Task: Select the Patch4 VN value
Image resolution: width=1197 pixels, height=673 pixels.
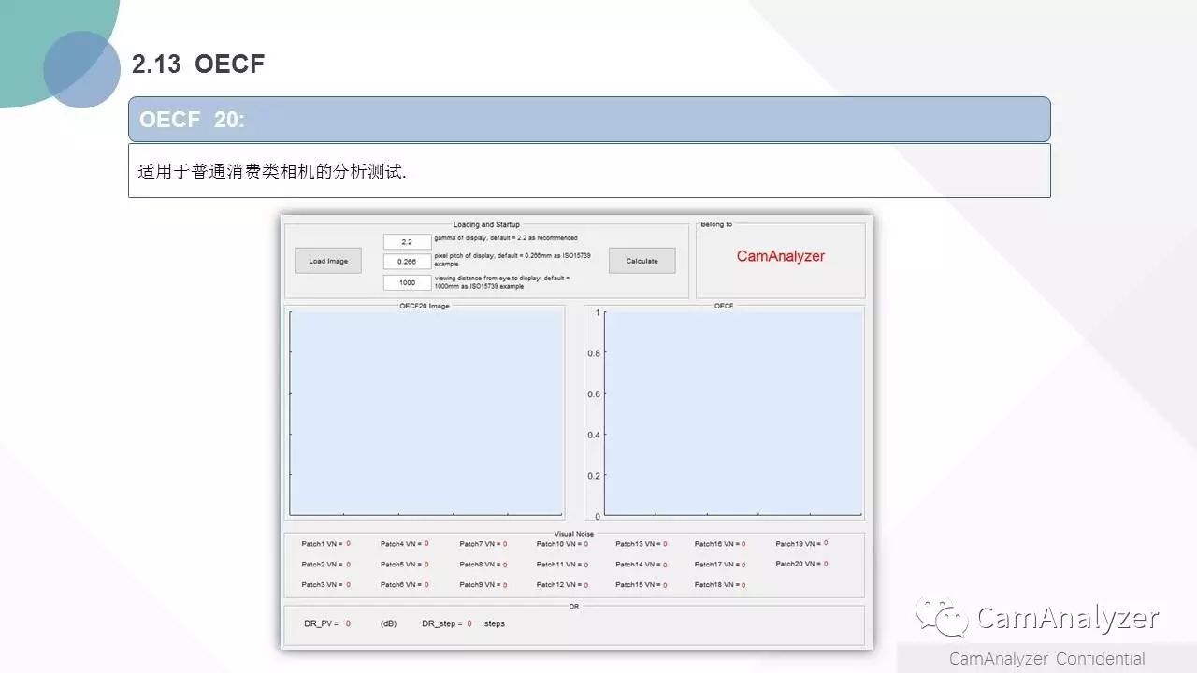Action: pyautogui.click(x=426, y=543)
